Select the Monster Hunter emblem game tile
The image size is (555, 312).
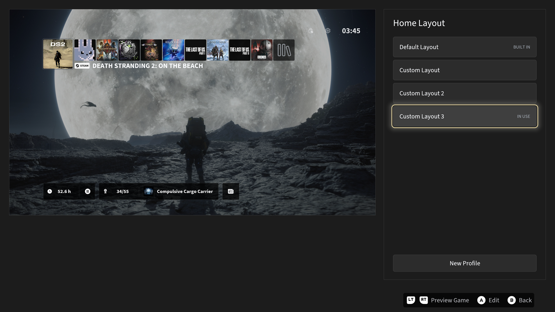coord(129,50)
